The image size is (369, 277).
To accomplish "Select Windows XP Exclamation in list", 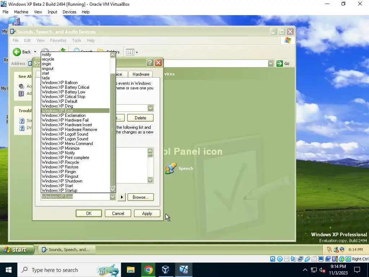I will 75,115.
